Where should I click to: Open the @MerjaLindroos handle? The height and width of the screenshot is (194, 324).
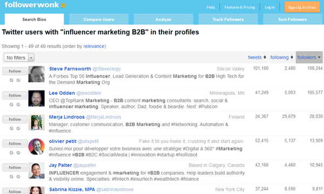click(x=104, y=117)
